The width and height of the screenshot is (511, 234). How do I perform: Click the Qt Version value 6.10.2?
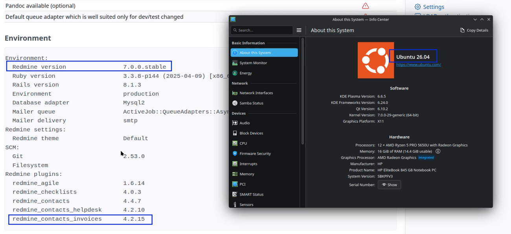383,109
